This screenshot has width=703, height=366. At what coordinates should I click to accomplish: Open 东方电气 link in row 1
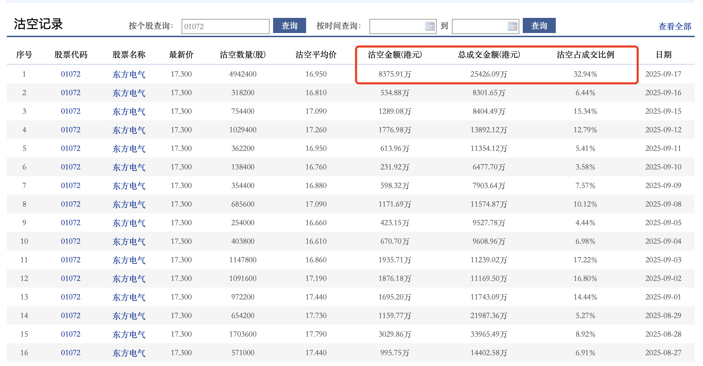[x=129, y=74]
